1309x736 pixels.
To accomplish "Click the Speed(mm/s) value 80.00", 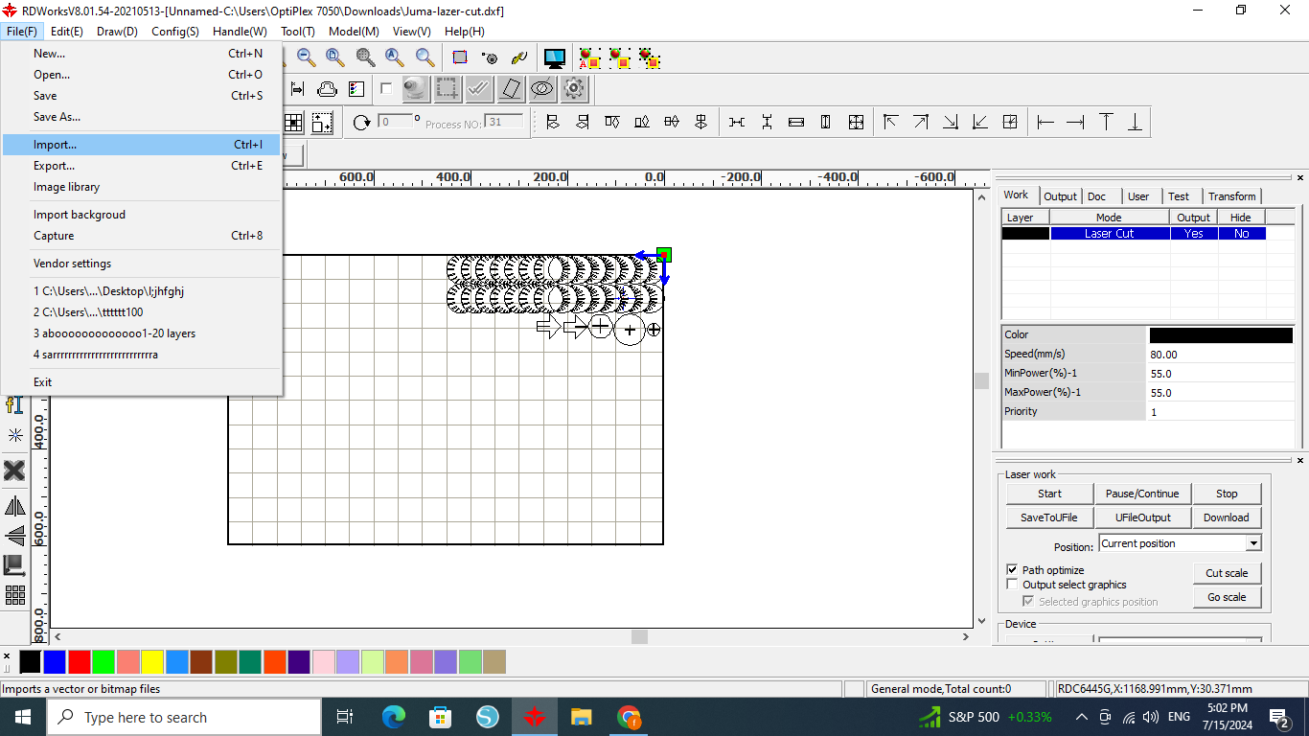I will tap(1221, 355).
